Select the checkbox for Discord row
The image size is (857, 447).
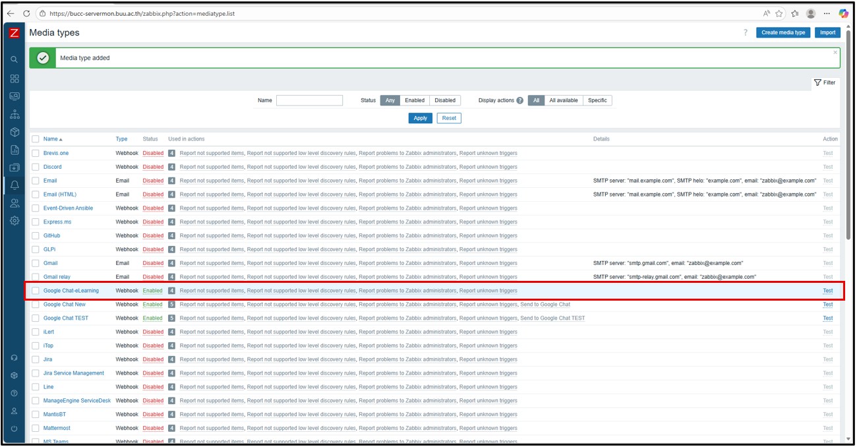(x=36, y=167)
